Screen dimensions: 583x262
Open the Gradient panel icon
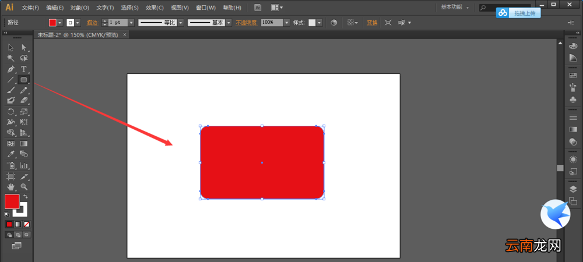pos(573,129)
